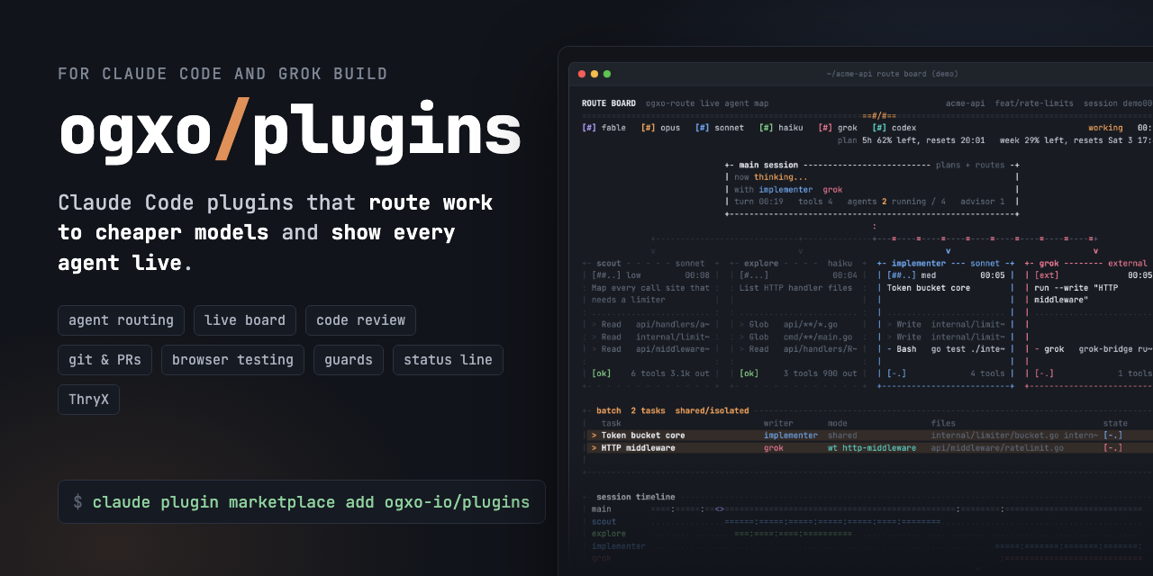Click the 'status line' tag chip
Screen dimensions: 1153x576
(x=448, y=360)
